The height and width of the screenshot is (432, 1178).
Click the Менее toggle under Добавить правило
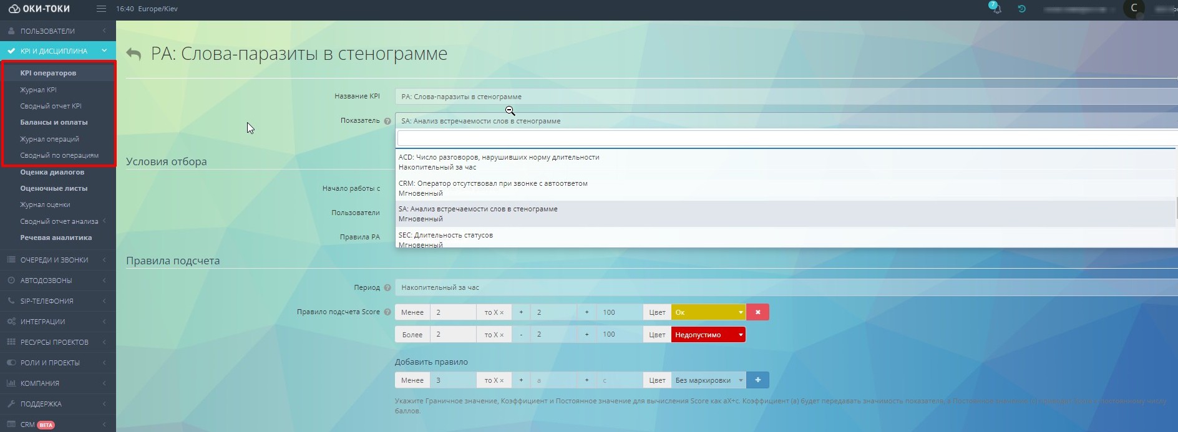pyautogui.click(x=412, y=380)
